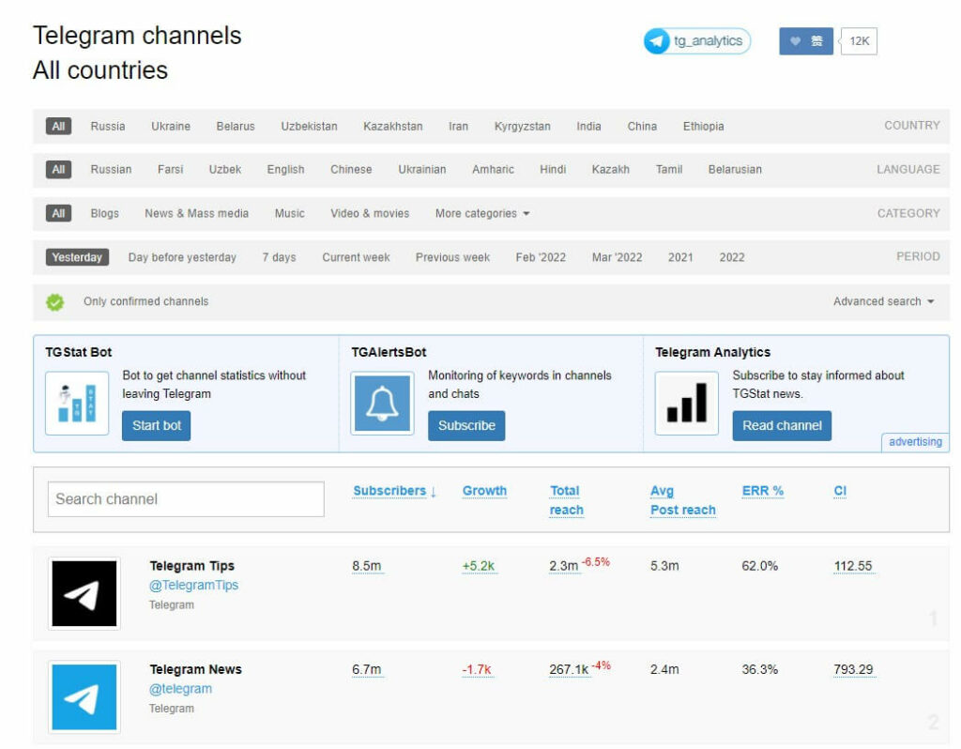Open the @TelegramTips link
This screenshot has height=749, width=961.
click(193, 586)
